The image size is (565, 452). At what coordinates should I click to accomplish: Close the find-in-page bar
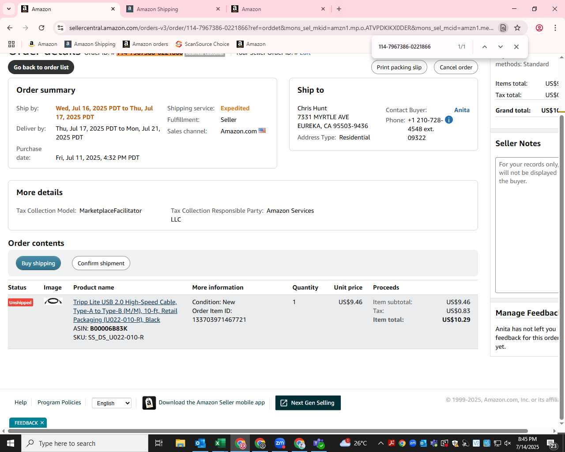[516, 47]
